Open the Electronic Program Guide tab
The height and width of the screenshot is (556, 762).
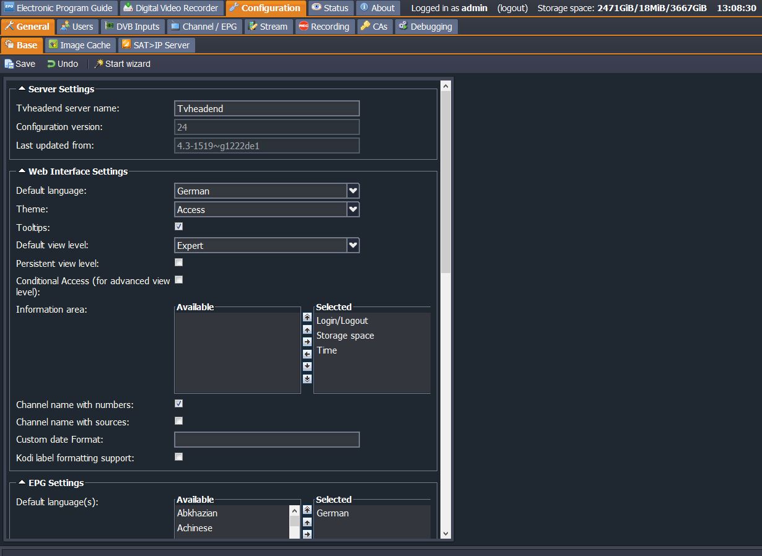tap(59, 8)
